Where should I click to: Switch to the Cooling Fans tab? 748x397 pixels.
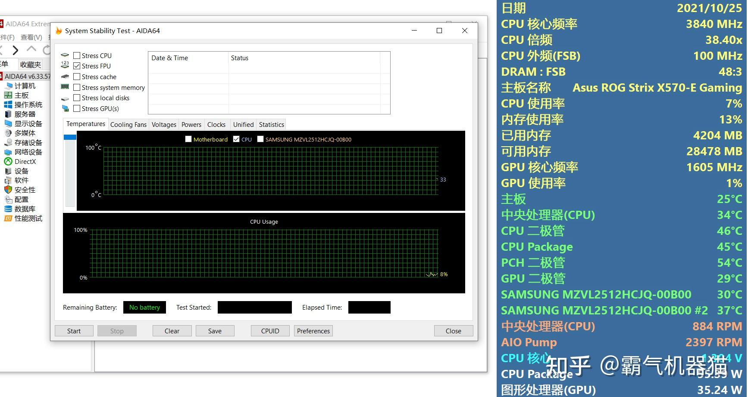pos(128,125)
